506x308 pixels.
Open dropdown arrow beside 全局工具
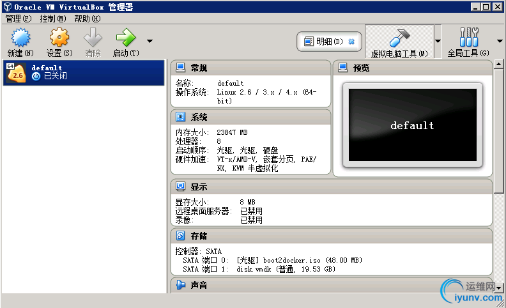pyautogui.click(x=500, y=42)
